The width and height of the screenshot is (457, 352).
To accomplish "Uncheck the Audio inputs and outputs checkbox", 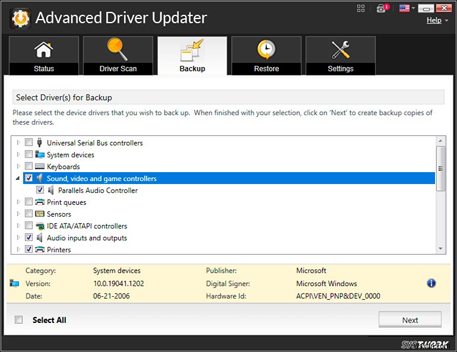I will (28, 237).
